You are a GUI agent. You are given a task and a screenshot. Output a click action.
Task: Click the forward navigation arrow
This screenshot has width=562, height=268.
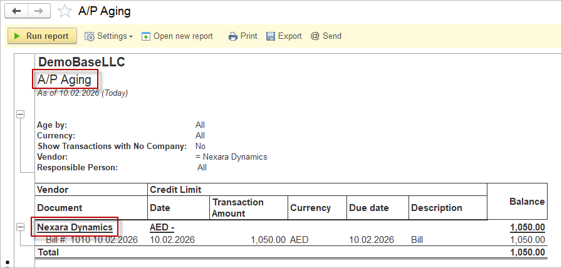38,11
